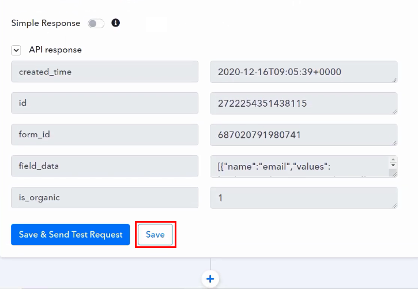This screenshot has height=289, width=418.
Task: Select the field_data key field
Action: pos(104,166)
